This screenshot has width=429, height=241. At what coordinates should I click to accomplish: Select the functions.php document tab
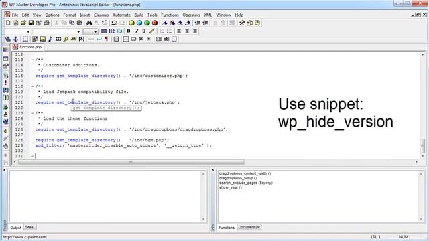tap(27, 47)
